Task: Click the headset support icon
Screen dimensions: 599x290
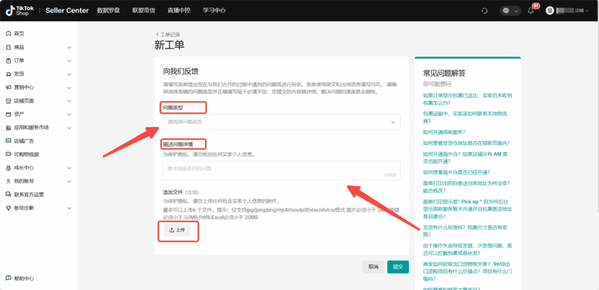Action: (485, 11)
